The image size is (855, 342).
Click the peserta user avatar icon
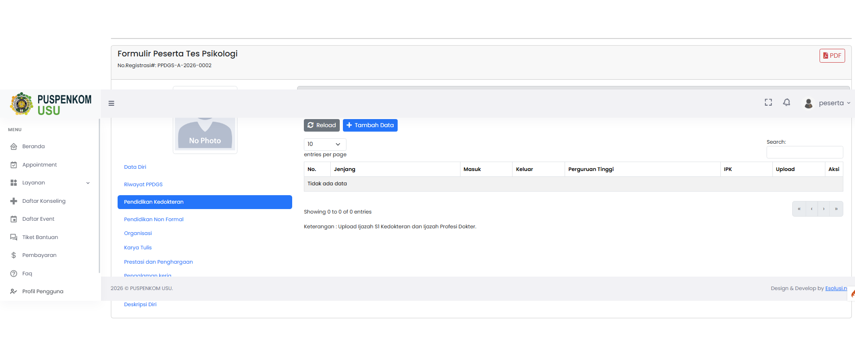[808, 103]
